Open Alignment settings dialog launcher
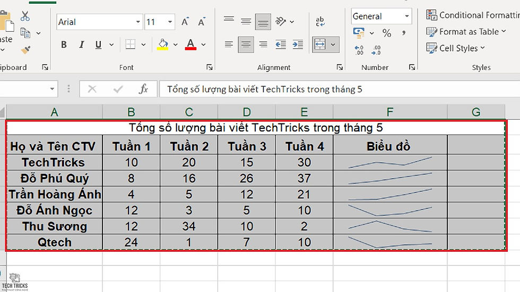This screenshot has height=292, width=520. pos(340,67)
